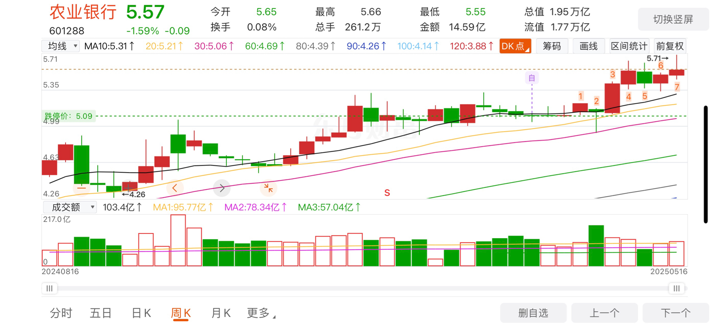Click the change percent -1.59%
Viewport: 714px width, 329px height.
coord(143,31)
